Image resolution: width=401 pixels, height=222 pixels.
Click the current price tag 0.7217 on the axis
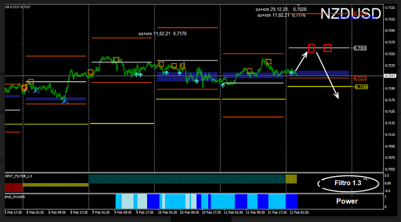(391, 76)
